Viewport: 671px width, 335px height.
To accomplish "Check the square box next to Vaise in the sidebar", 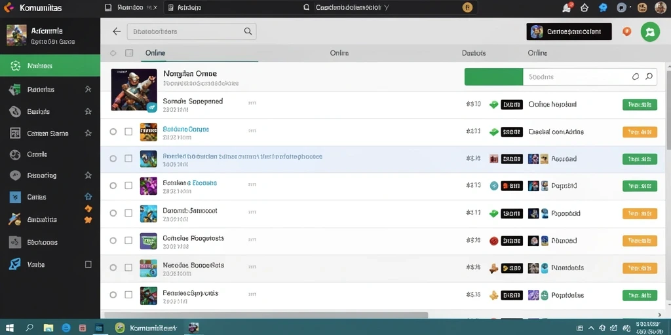I will pos(88,264).
